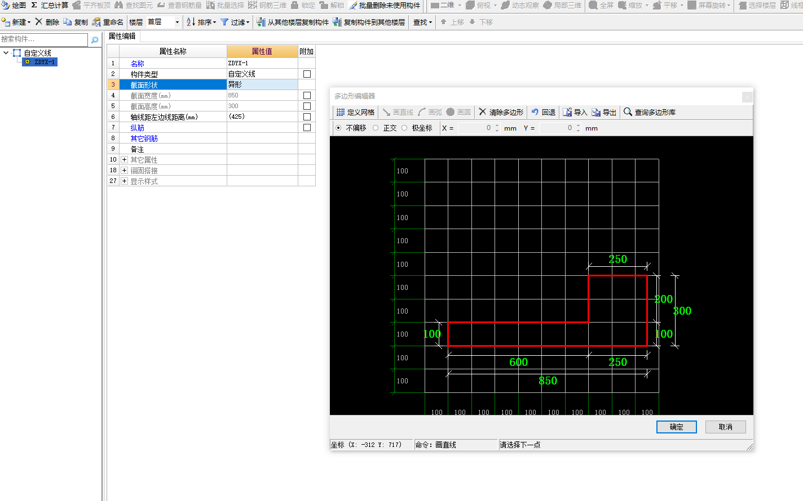Click the 新建 new component icon
803x501 pixels.
coord(6,22)
